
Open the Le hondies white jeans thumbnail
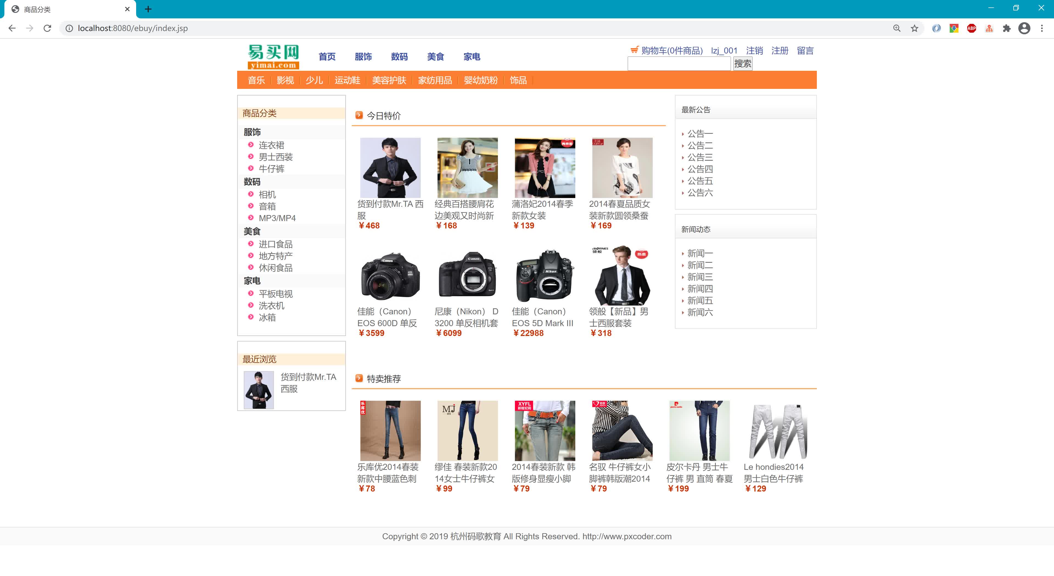pos(777,431)
